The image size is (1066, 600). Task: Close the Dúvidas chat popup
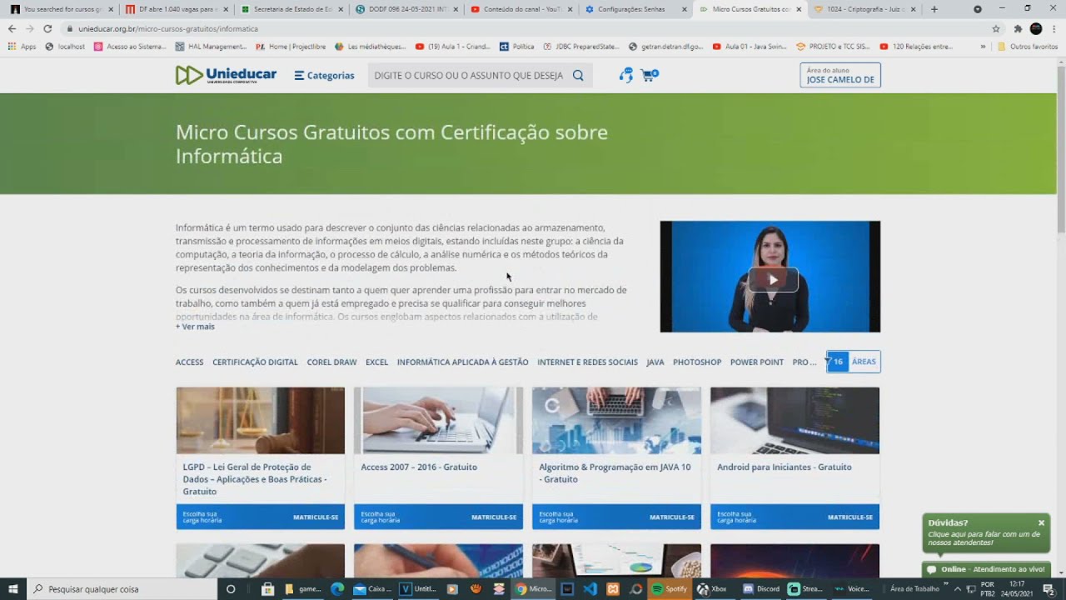[x=1041, y=522]
